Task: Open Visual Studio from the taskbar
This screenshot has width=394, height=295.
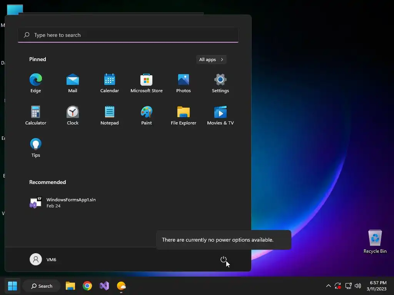Action: [x=104, y=286]
